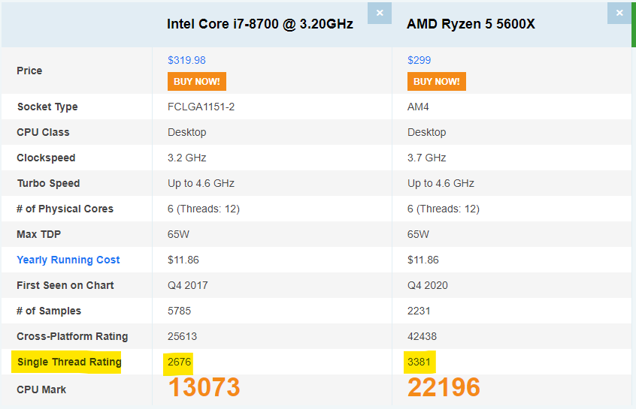
Task: Select the Turbo Speed row label
Action: [x=48, y=183]
